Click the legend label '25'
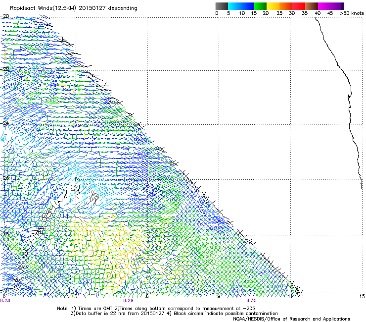This screenshot has height=322, width=366. [279, 13]
